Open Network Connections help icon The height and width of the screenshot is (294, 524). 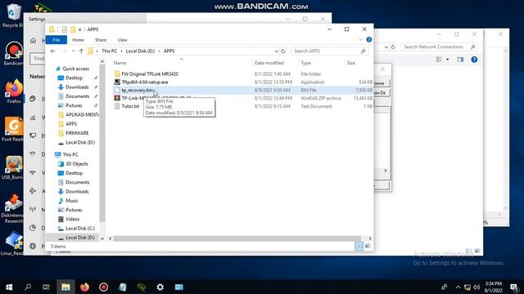point(474,60)
